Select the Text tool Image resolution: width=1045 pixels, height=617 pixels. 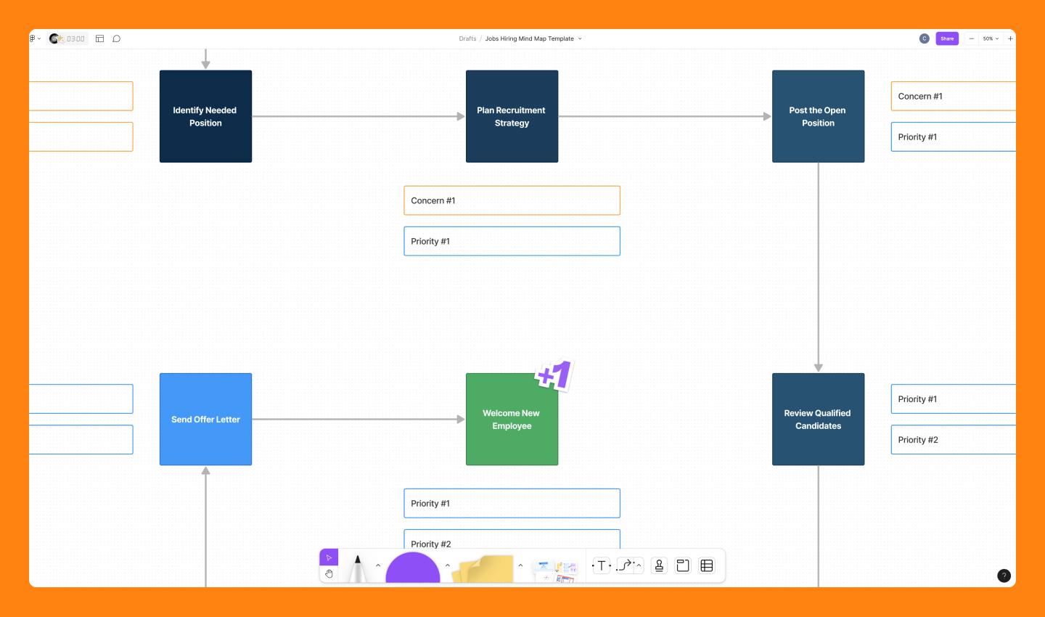click(602, 565)
